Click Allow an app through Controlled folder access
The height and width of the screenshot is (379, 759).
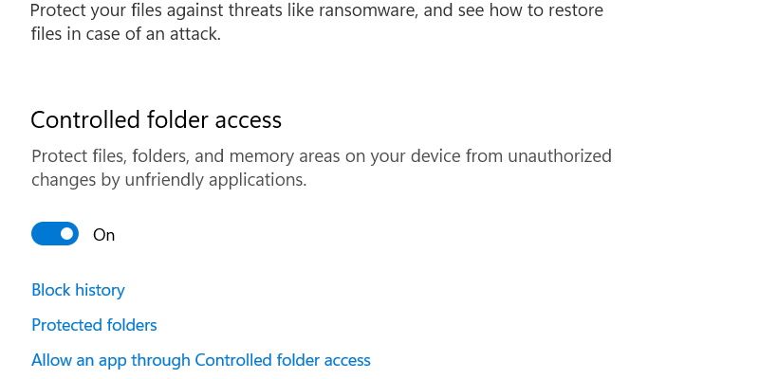(200, 360)
